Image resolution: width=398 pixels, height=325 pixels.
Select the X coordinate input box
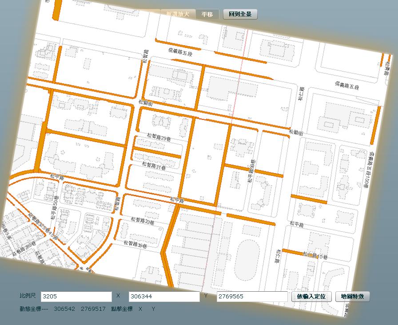click(163, 296)
